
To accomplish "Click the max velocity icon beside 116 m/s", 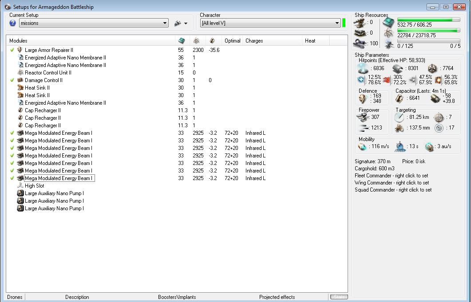I will (362, 146).
